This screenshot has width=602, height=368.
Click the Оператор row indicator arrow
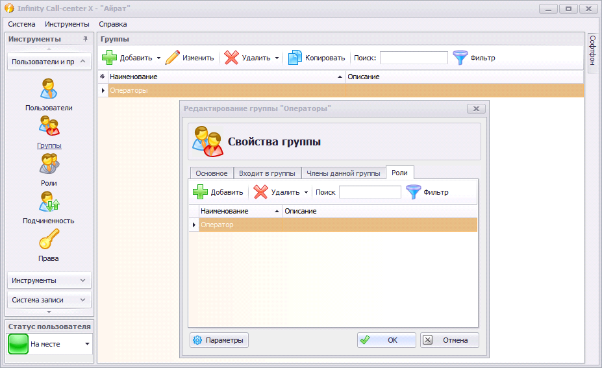click(194, 225)
